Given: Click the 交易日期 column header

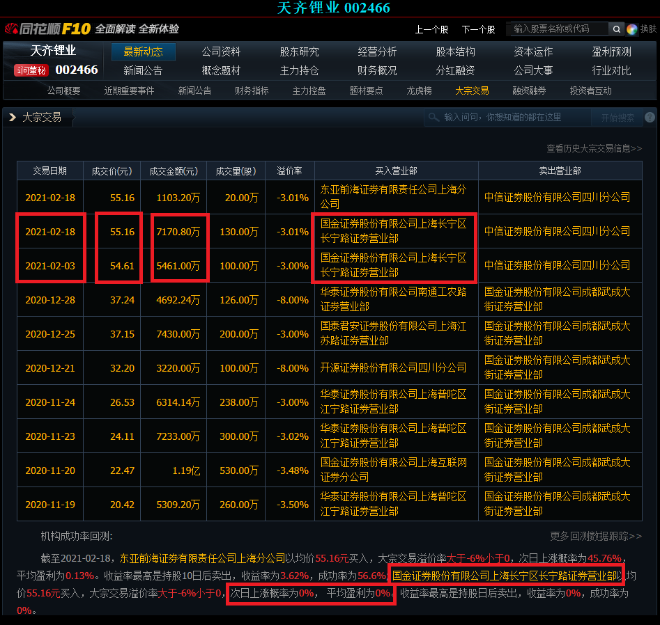Looking at the screenshot, I should click(50, 171).
